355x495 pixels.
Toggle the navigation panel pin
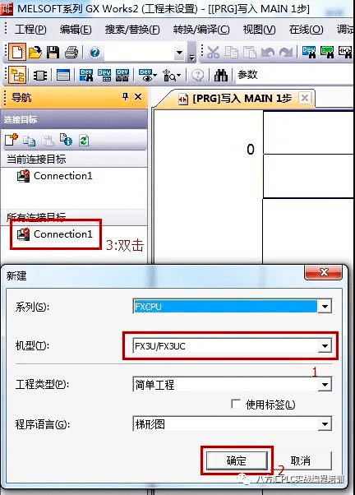(125, 96)
